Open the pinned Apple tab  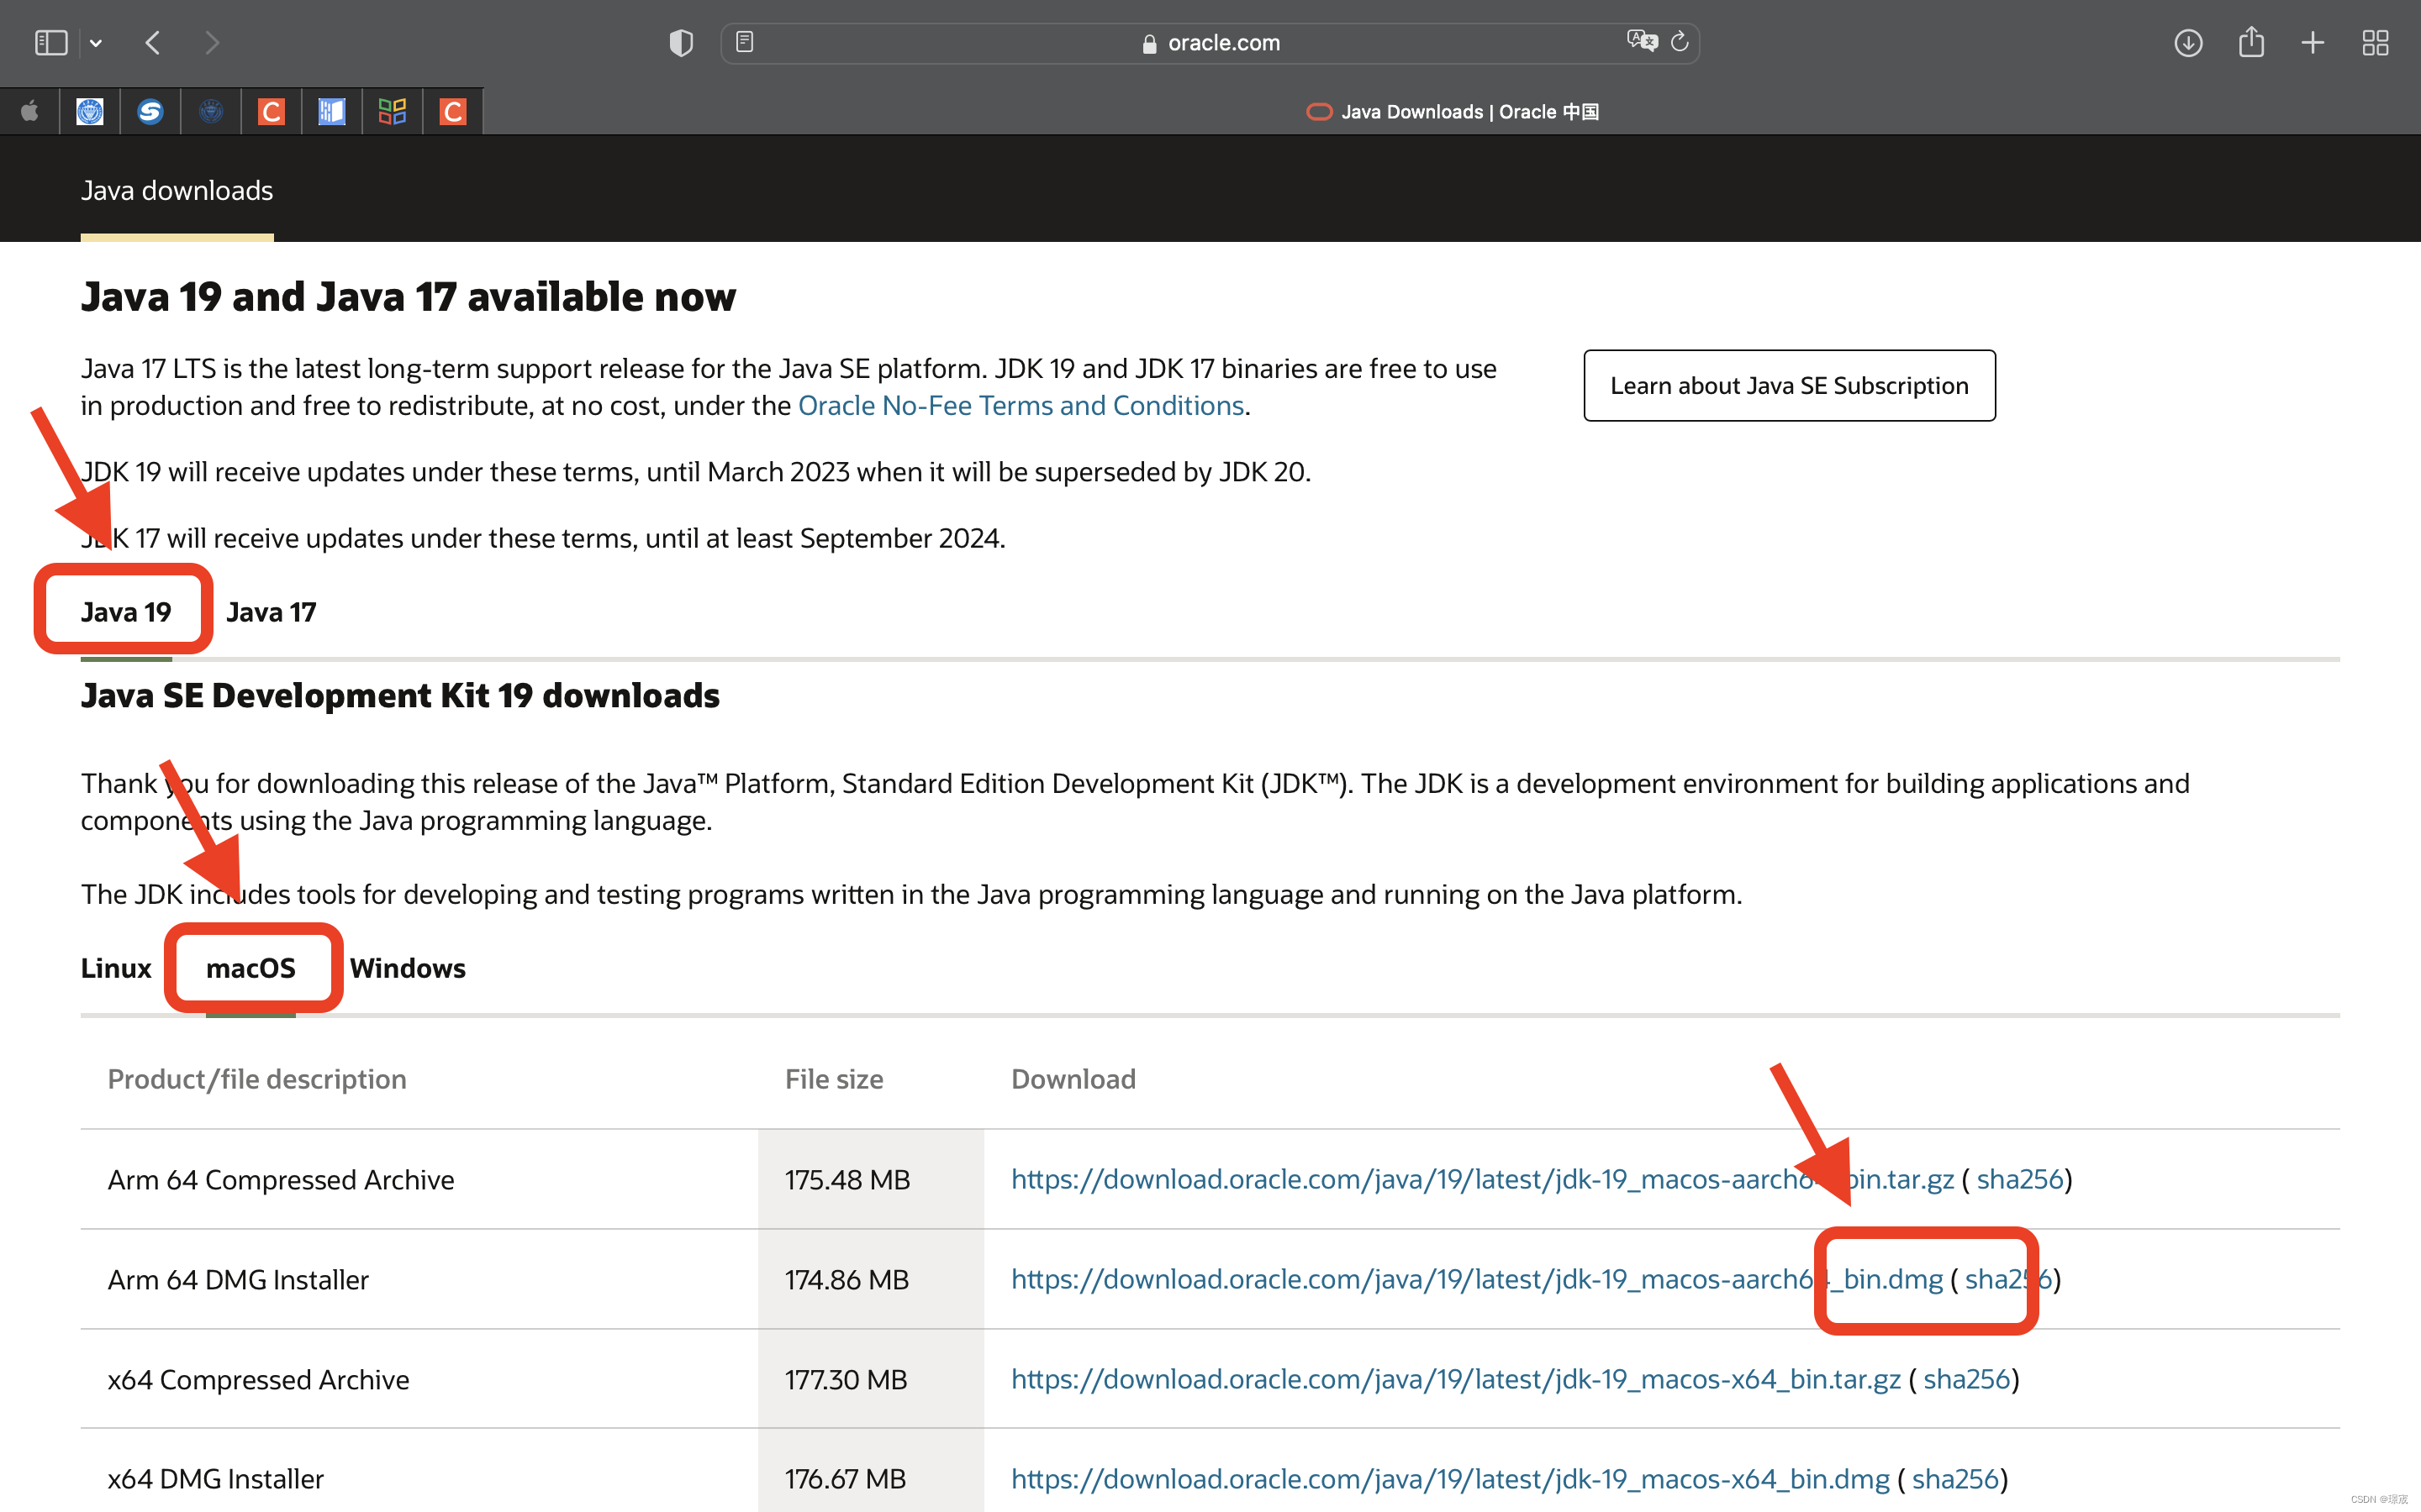click(x=30, y=111)
